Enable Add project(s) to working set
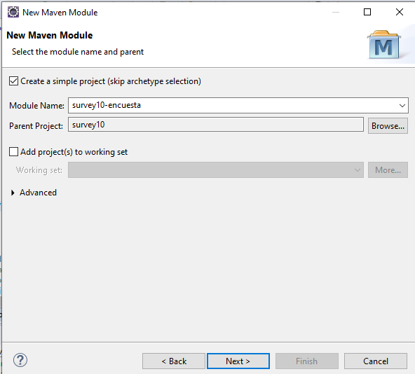This screenshot has width=415, height=374. pyautogui.click(x=13, y=152)
